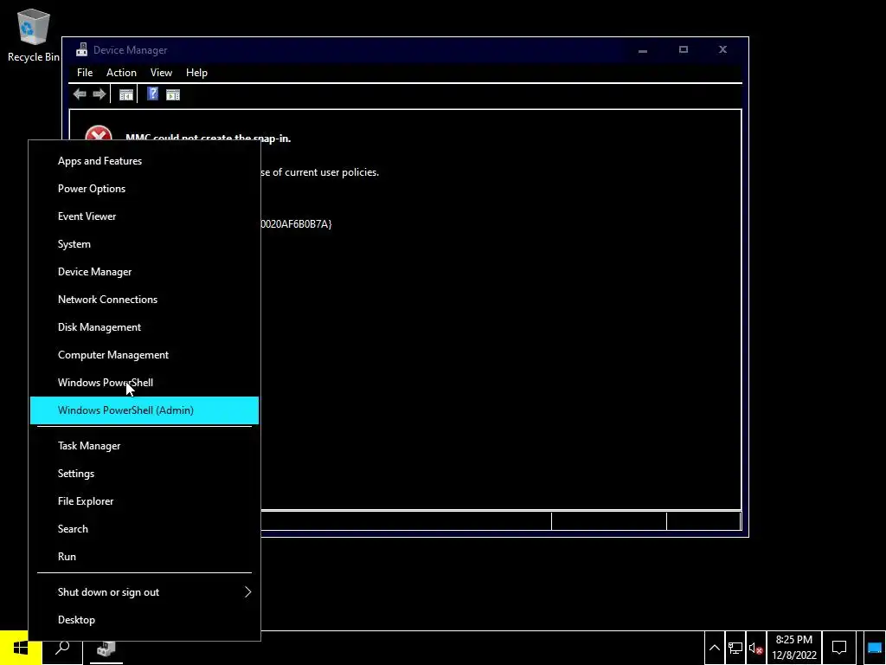Open the clock showing 8:25 PM
The width and height of the screenshot is (886, 665).
(x=794, y=648)
